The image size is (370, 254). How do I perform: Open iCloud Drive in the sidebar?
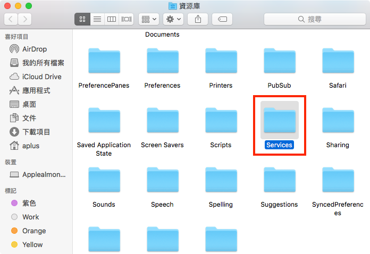(36, 77)
